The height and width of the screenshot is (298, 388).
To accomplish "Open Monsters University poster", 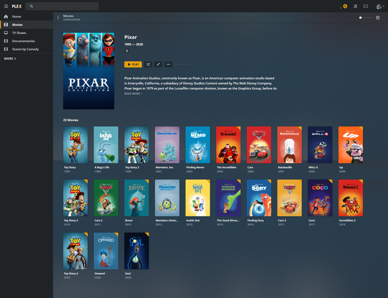I will point(167,198).
